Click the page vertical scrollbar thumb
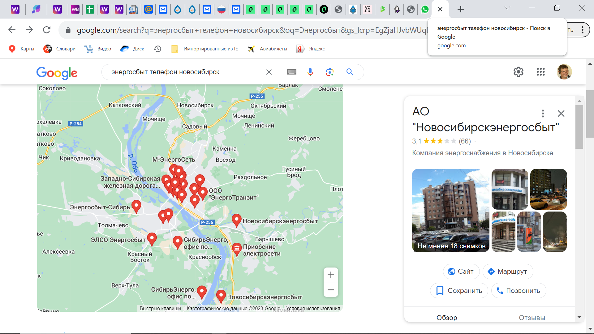 [590, 114]
